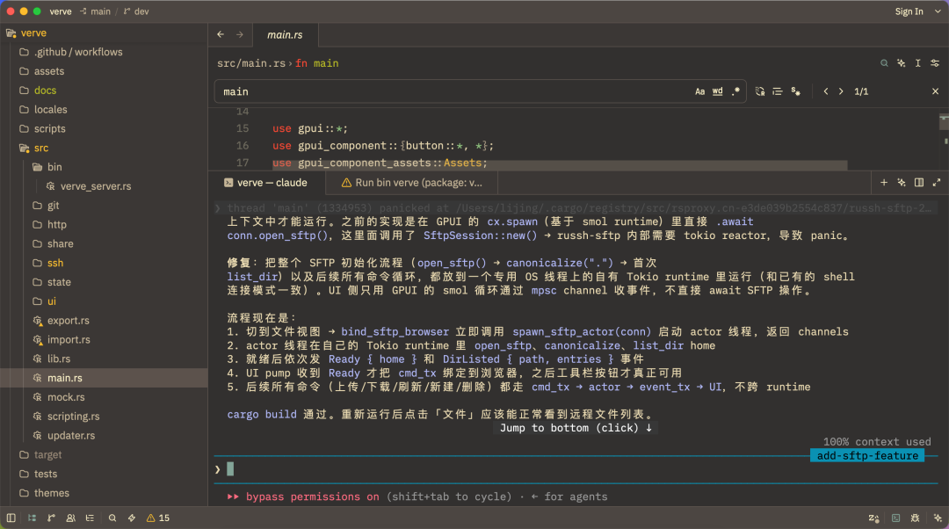Collapse the verve root folder
949x529 pixels.
click(x=104, y=33)
